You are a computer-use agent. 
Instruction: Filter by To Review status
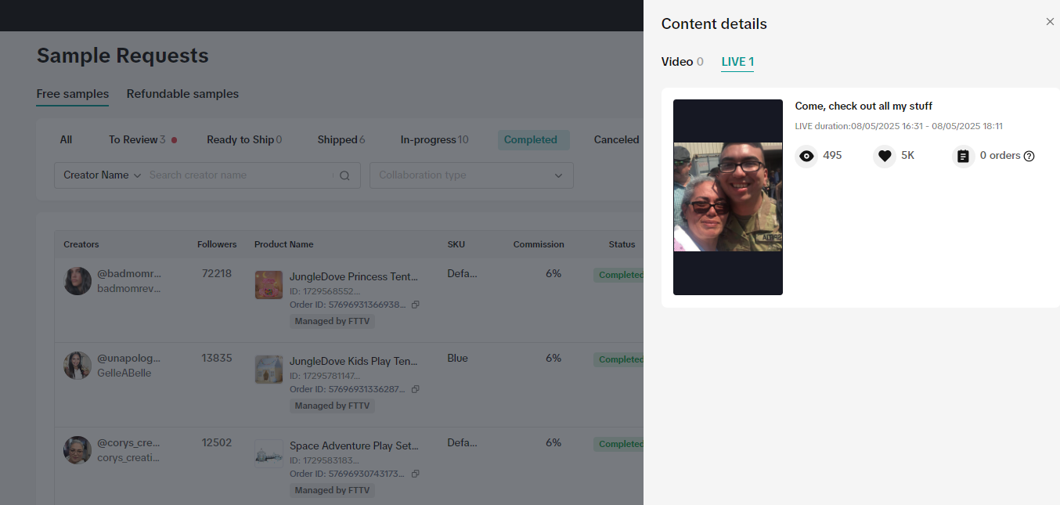[138, 140]
